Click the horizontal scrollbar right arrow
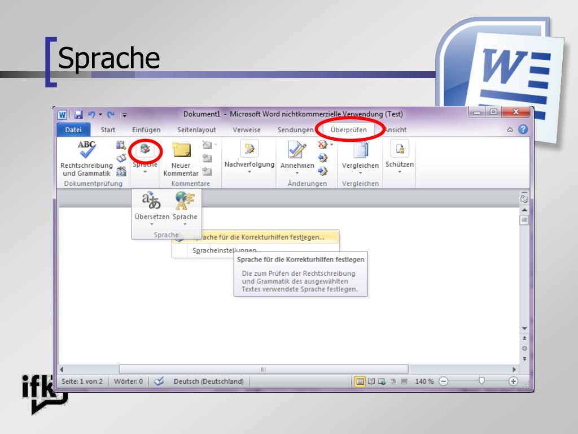 (x=514, y=370)
